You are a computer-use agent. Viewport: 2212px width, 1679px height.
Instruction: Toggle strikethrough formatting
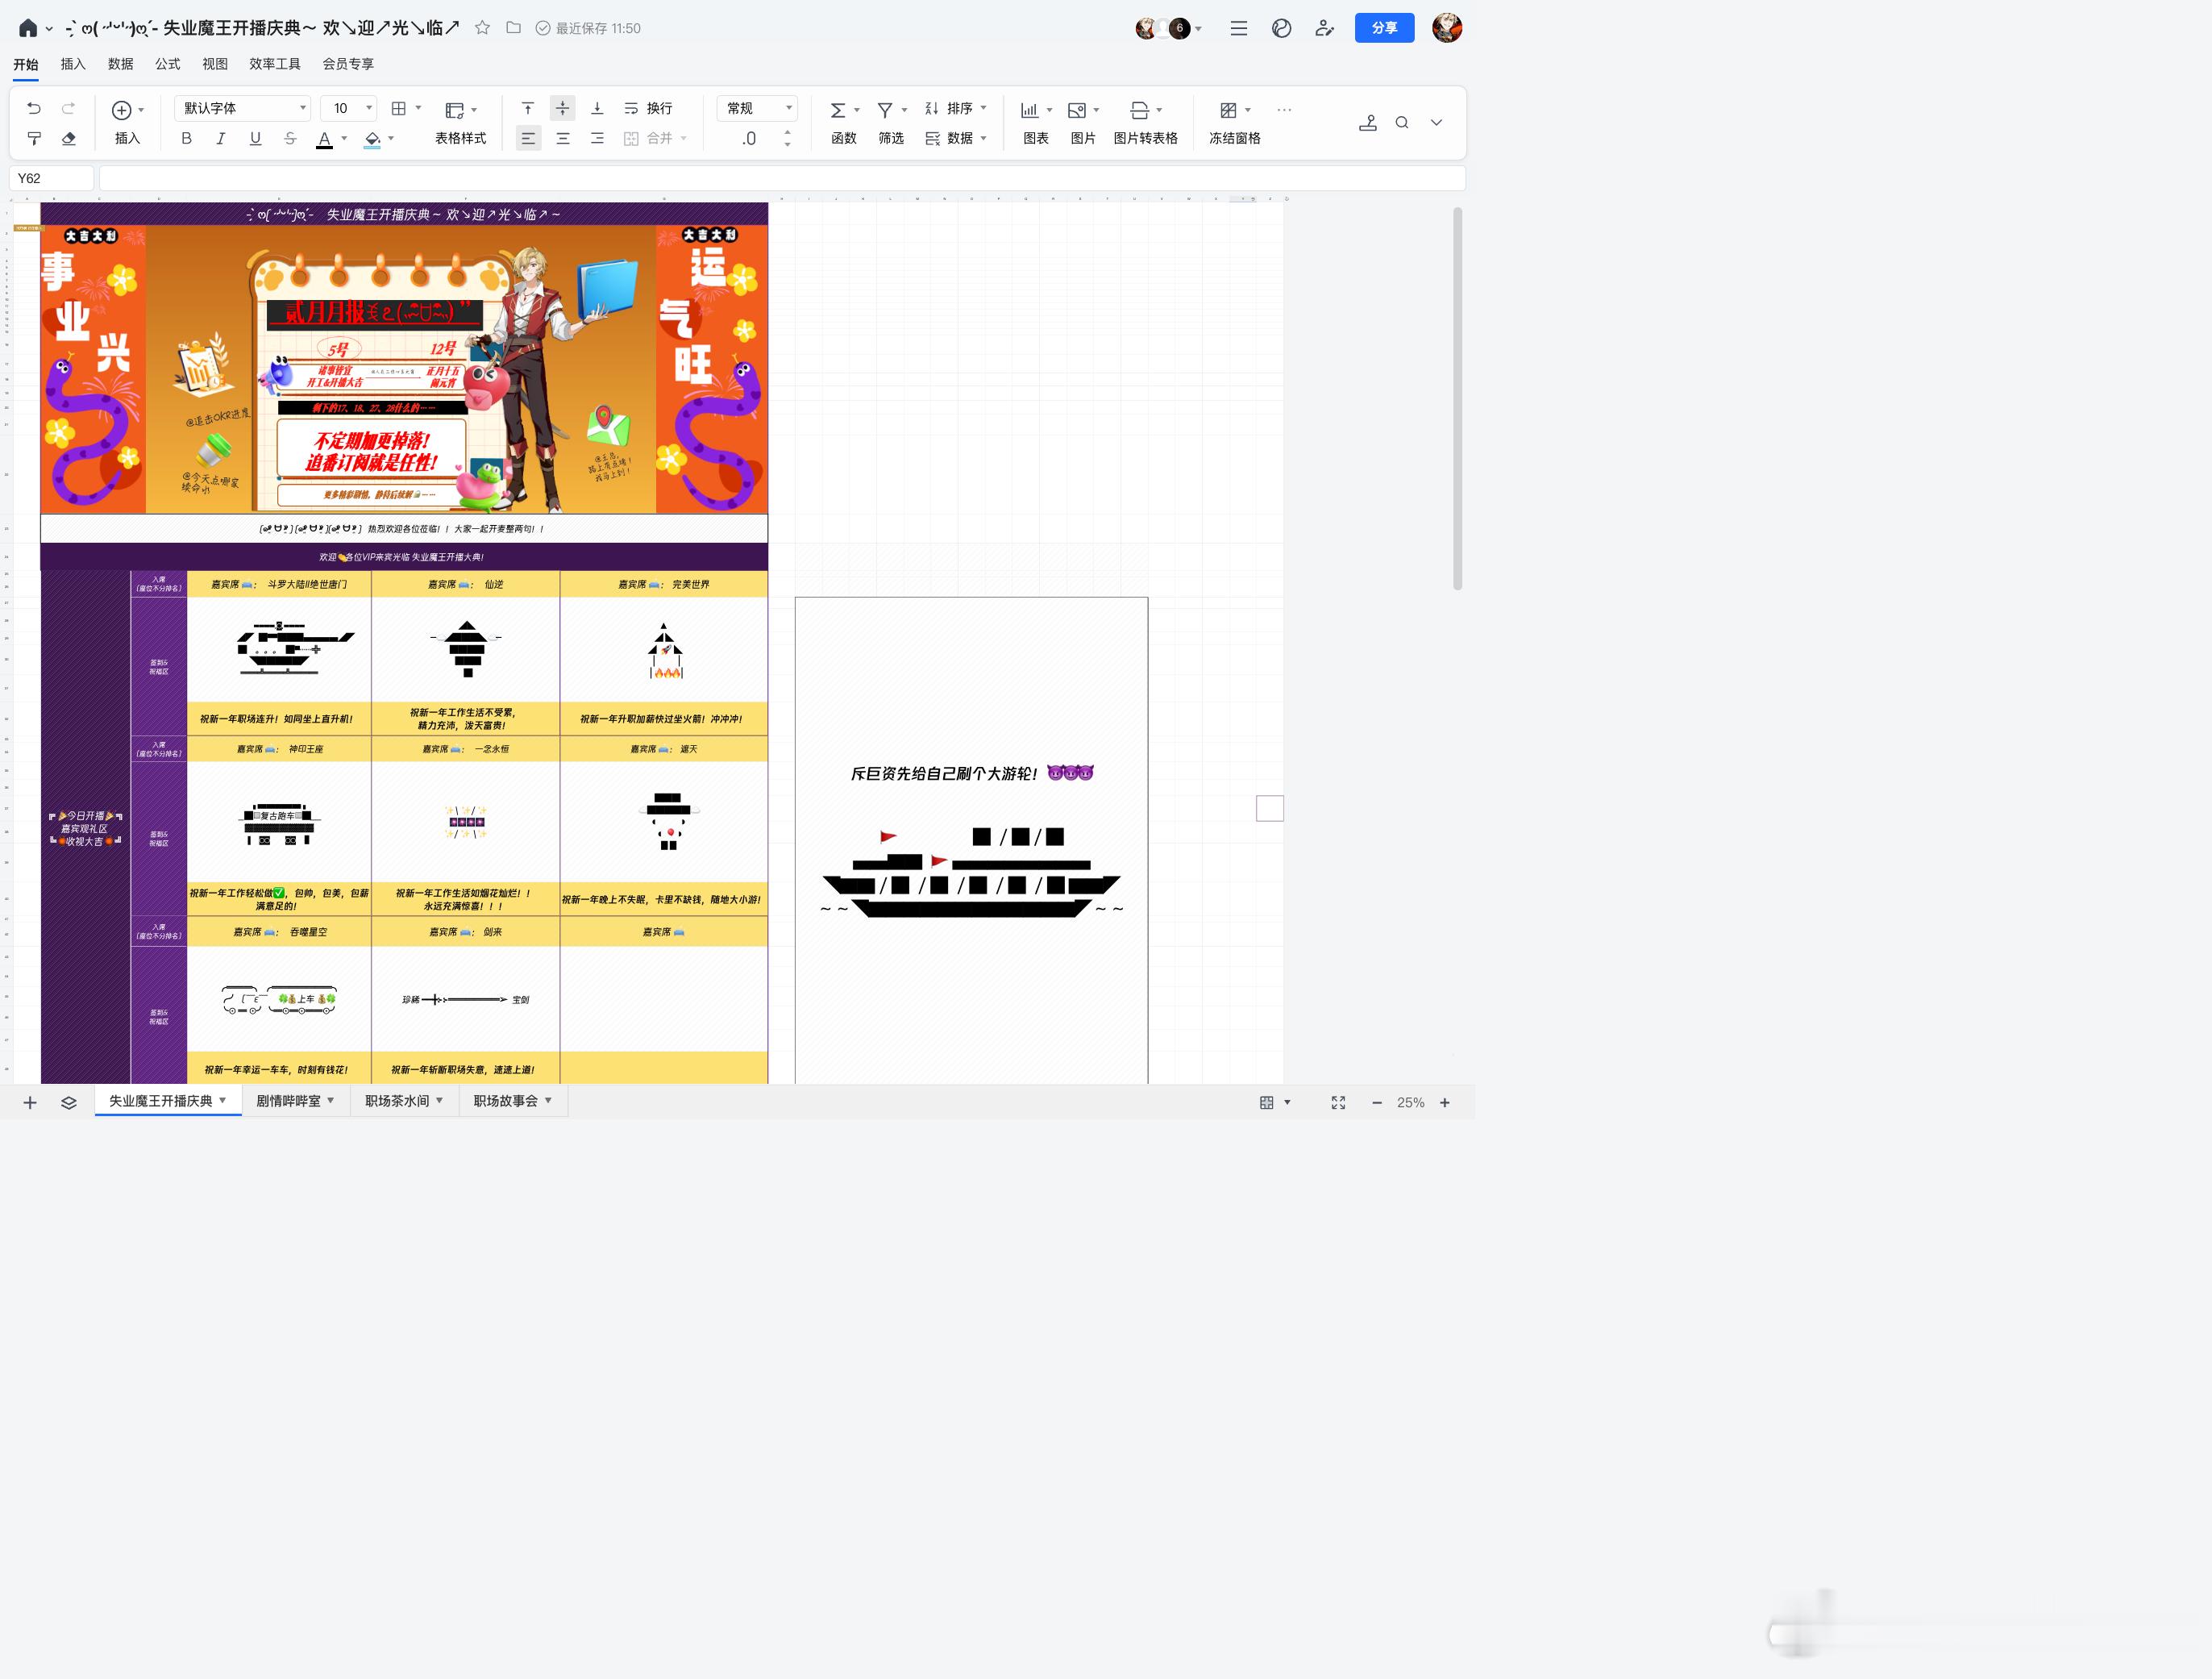tap(290, 138)
